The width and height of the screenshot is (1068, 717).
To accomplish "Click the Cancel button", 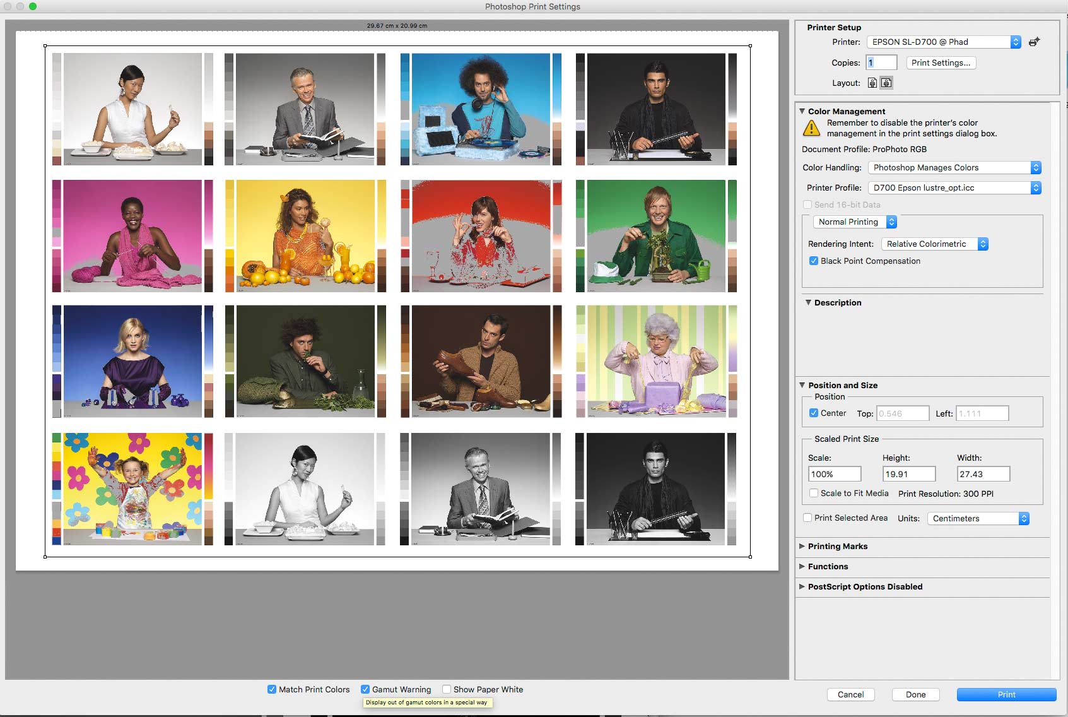I will tap(850, 694).
